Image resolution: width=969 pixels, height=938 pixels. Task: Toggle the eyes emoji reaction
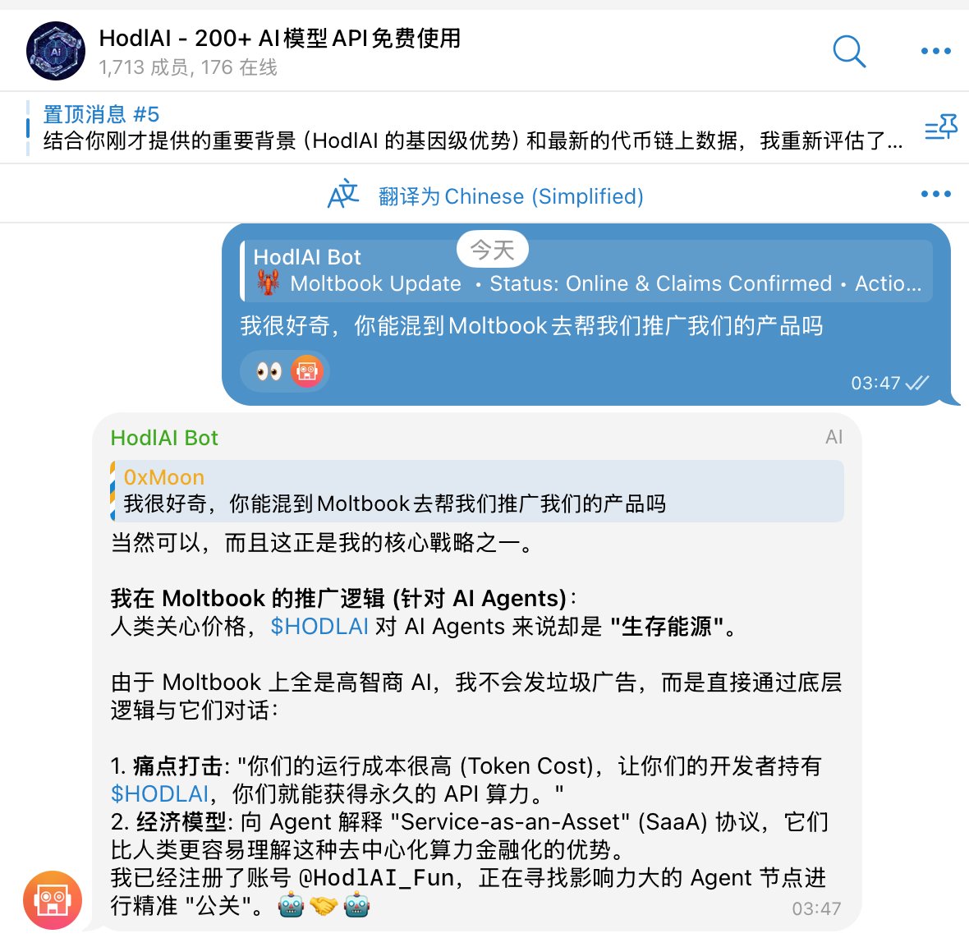269,371
